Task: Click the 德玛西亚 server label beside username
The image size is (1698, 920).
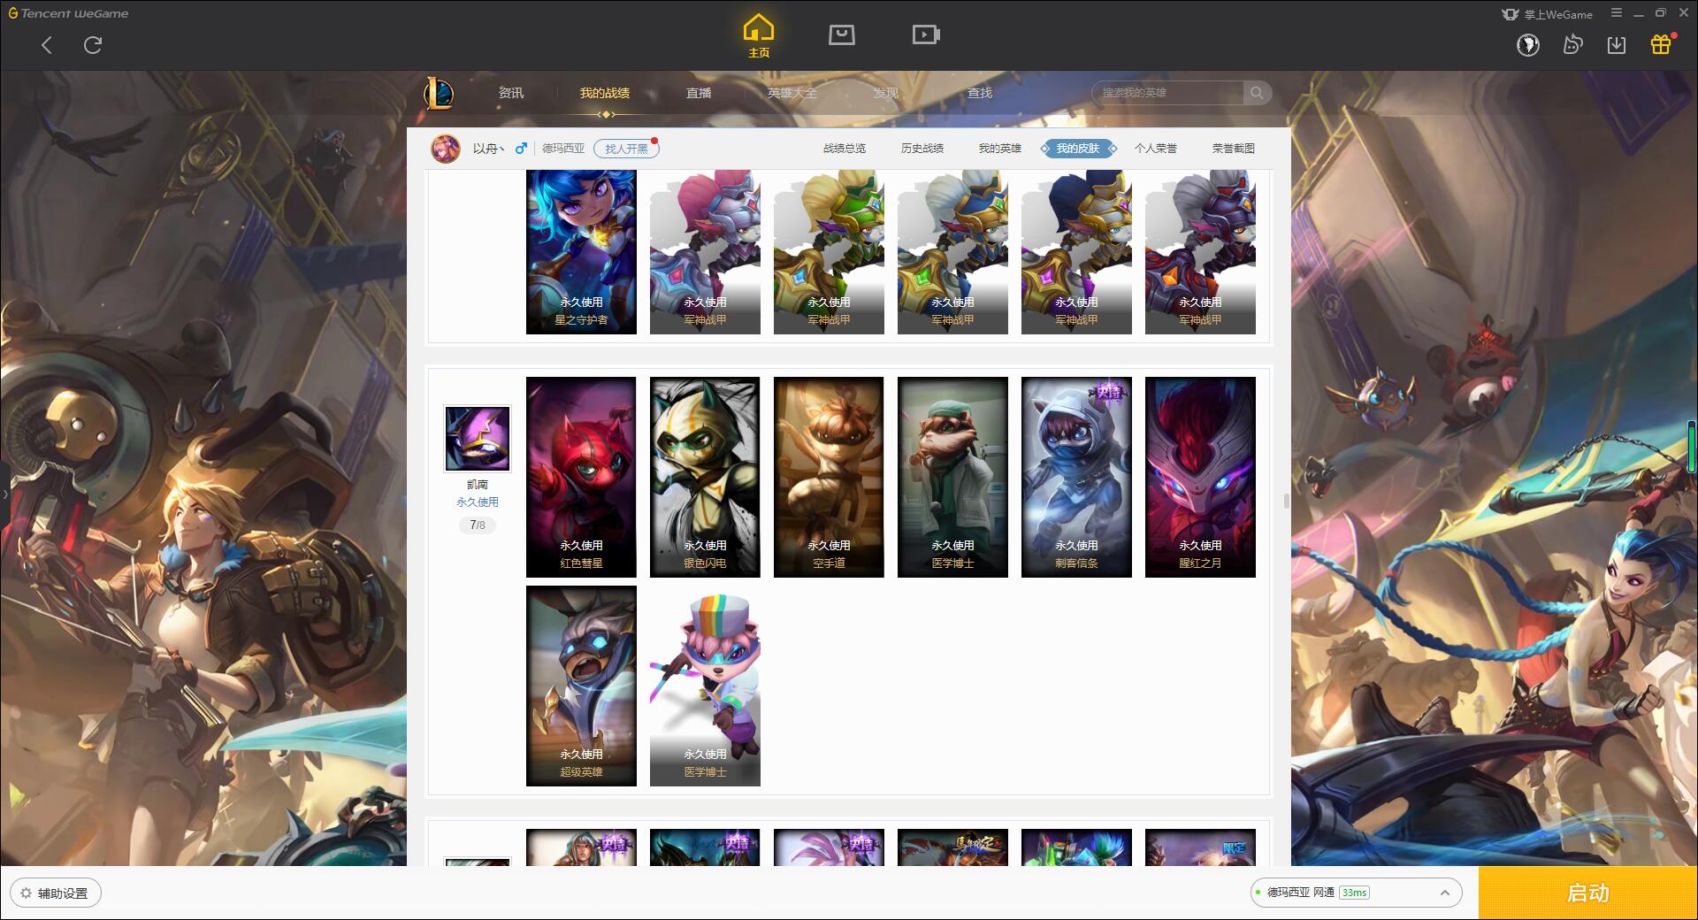Action: tap(563, 149)
